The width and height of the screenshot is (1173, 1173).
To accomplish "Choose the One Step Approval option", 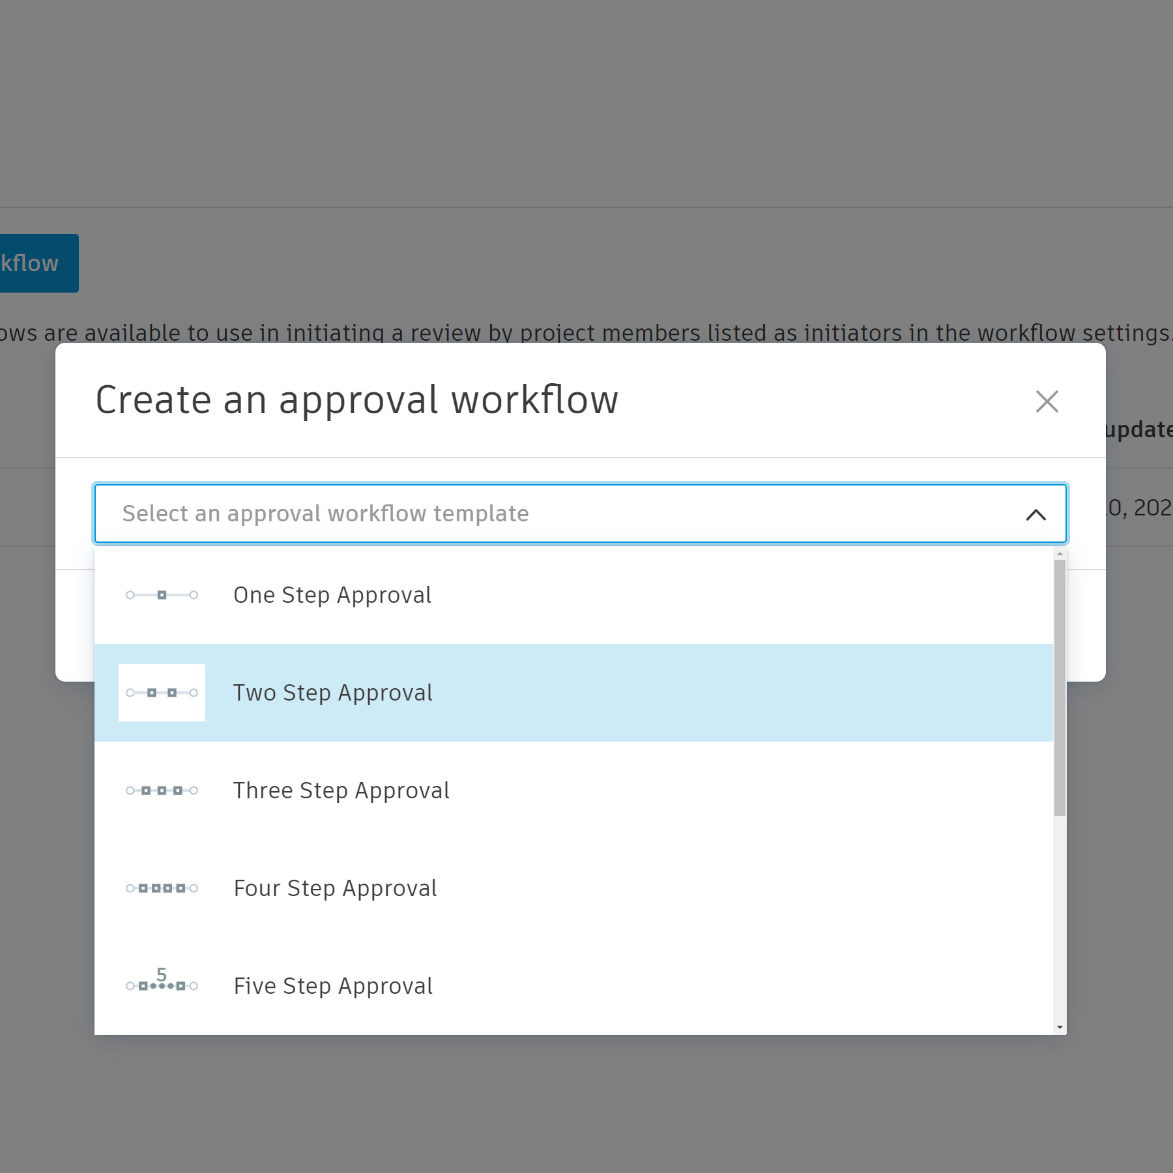I will pyautogui.click(x=332, y=595).
